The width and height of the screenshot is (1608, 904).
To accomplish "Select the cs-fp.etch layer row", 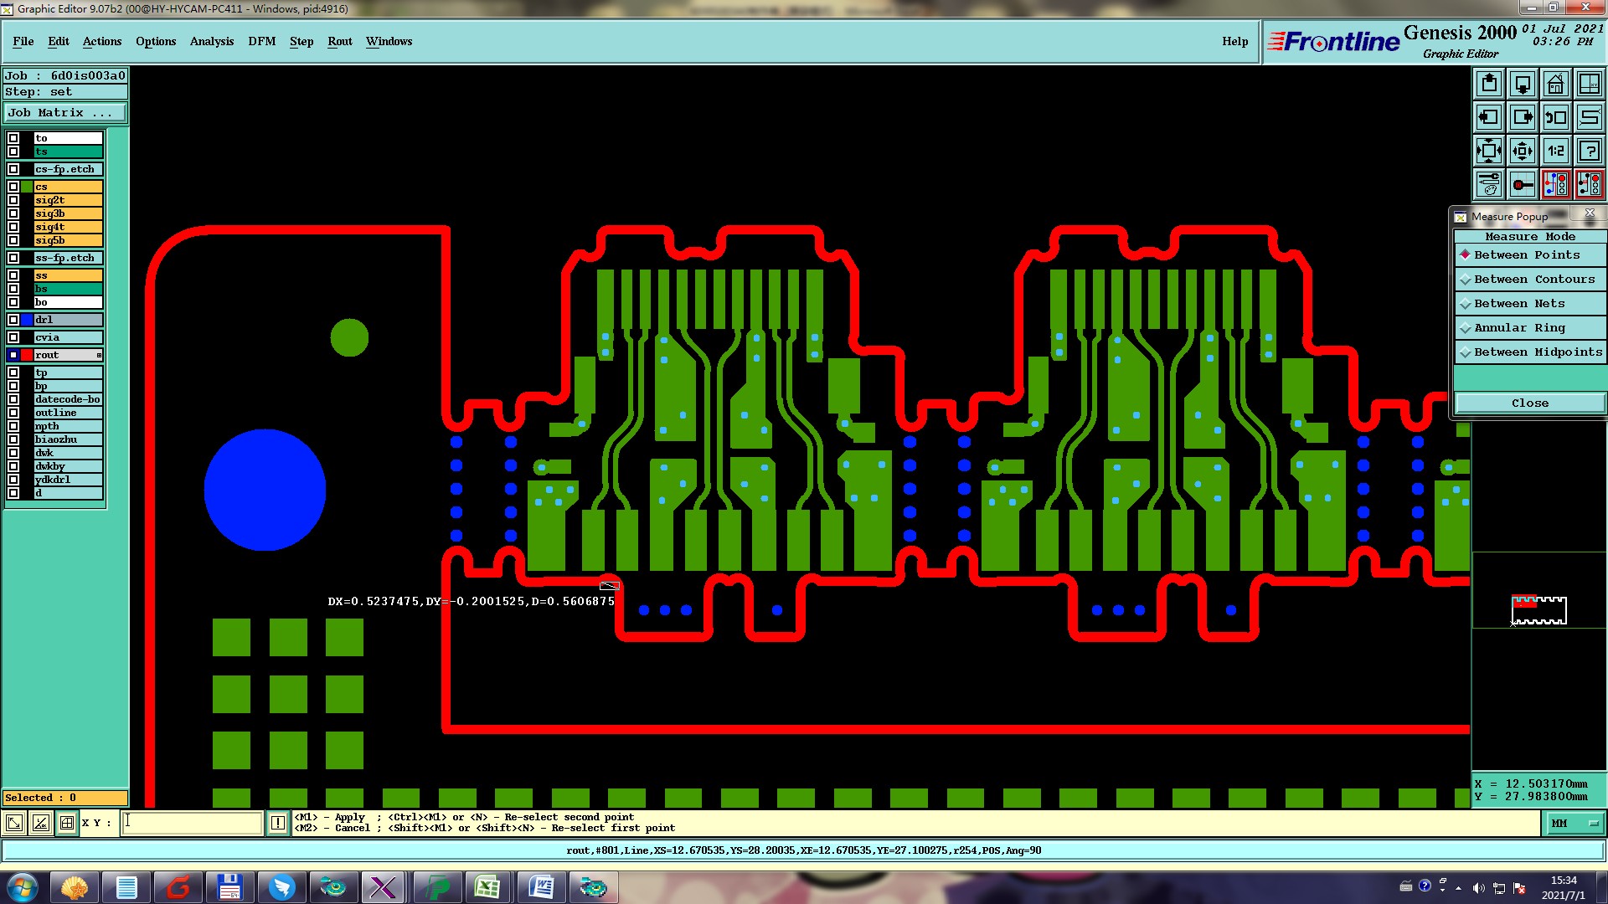I will (x=69, y=169).
